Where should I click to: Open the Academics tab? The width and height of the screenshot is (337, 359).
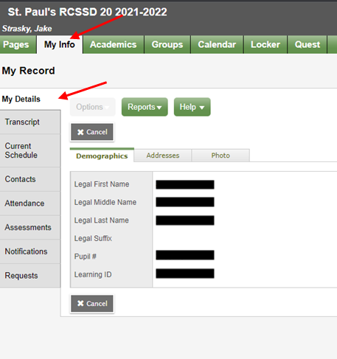coord(114,44)
